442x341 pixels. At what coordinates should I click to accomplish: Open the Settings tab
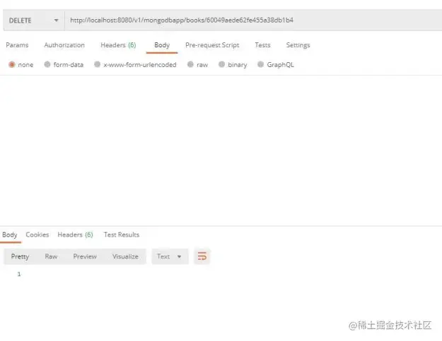point(298,45)
